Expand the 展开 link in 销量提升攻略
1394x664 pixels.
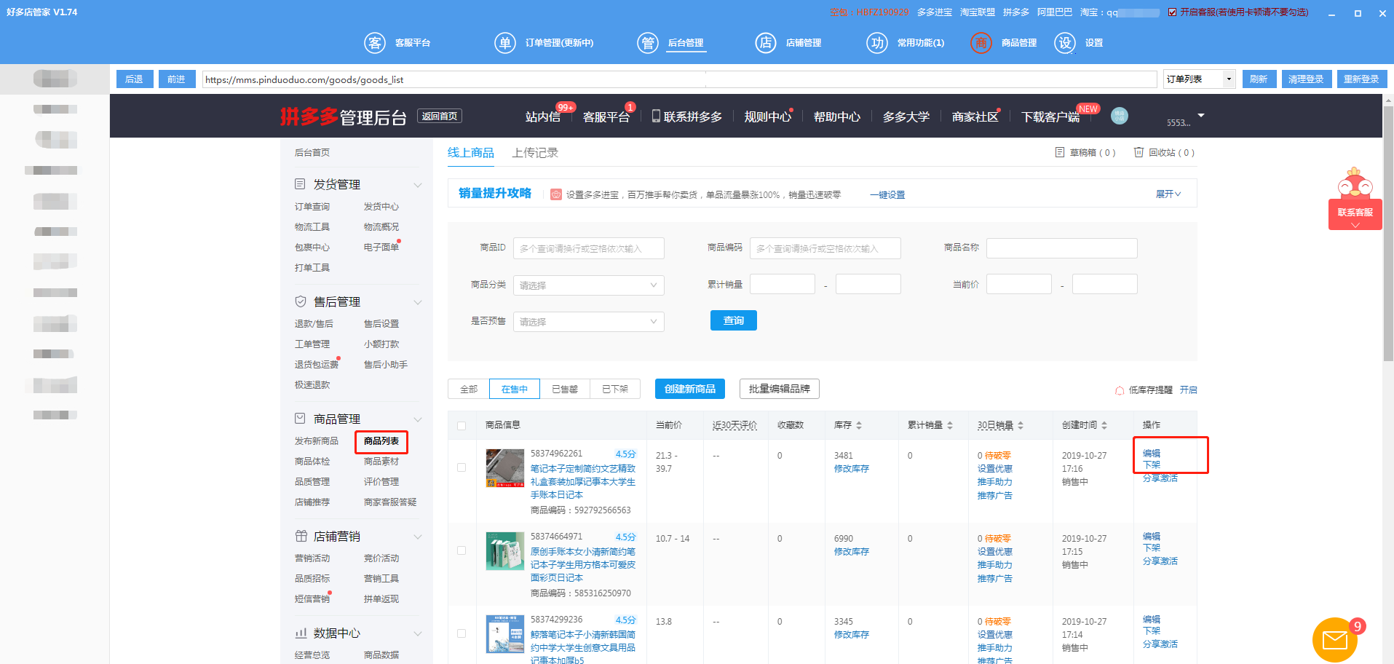(x=1168, y=194)
